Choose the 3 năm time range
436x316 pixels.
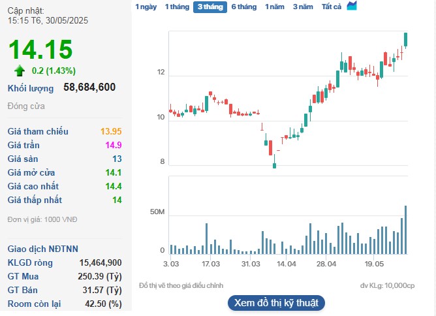coord(303,7)
